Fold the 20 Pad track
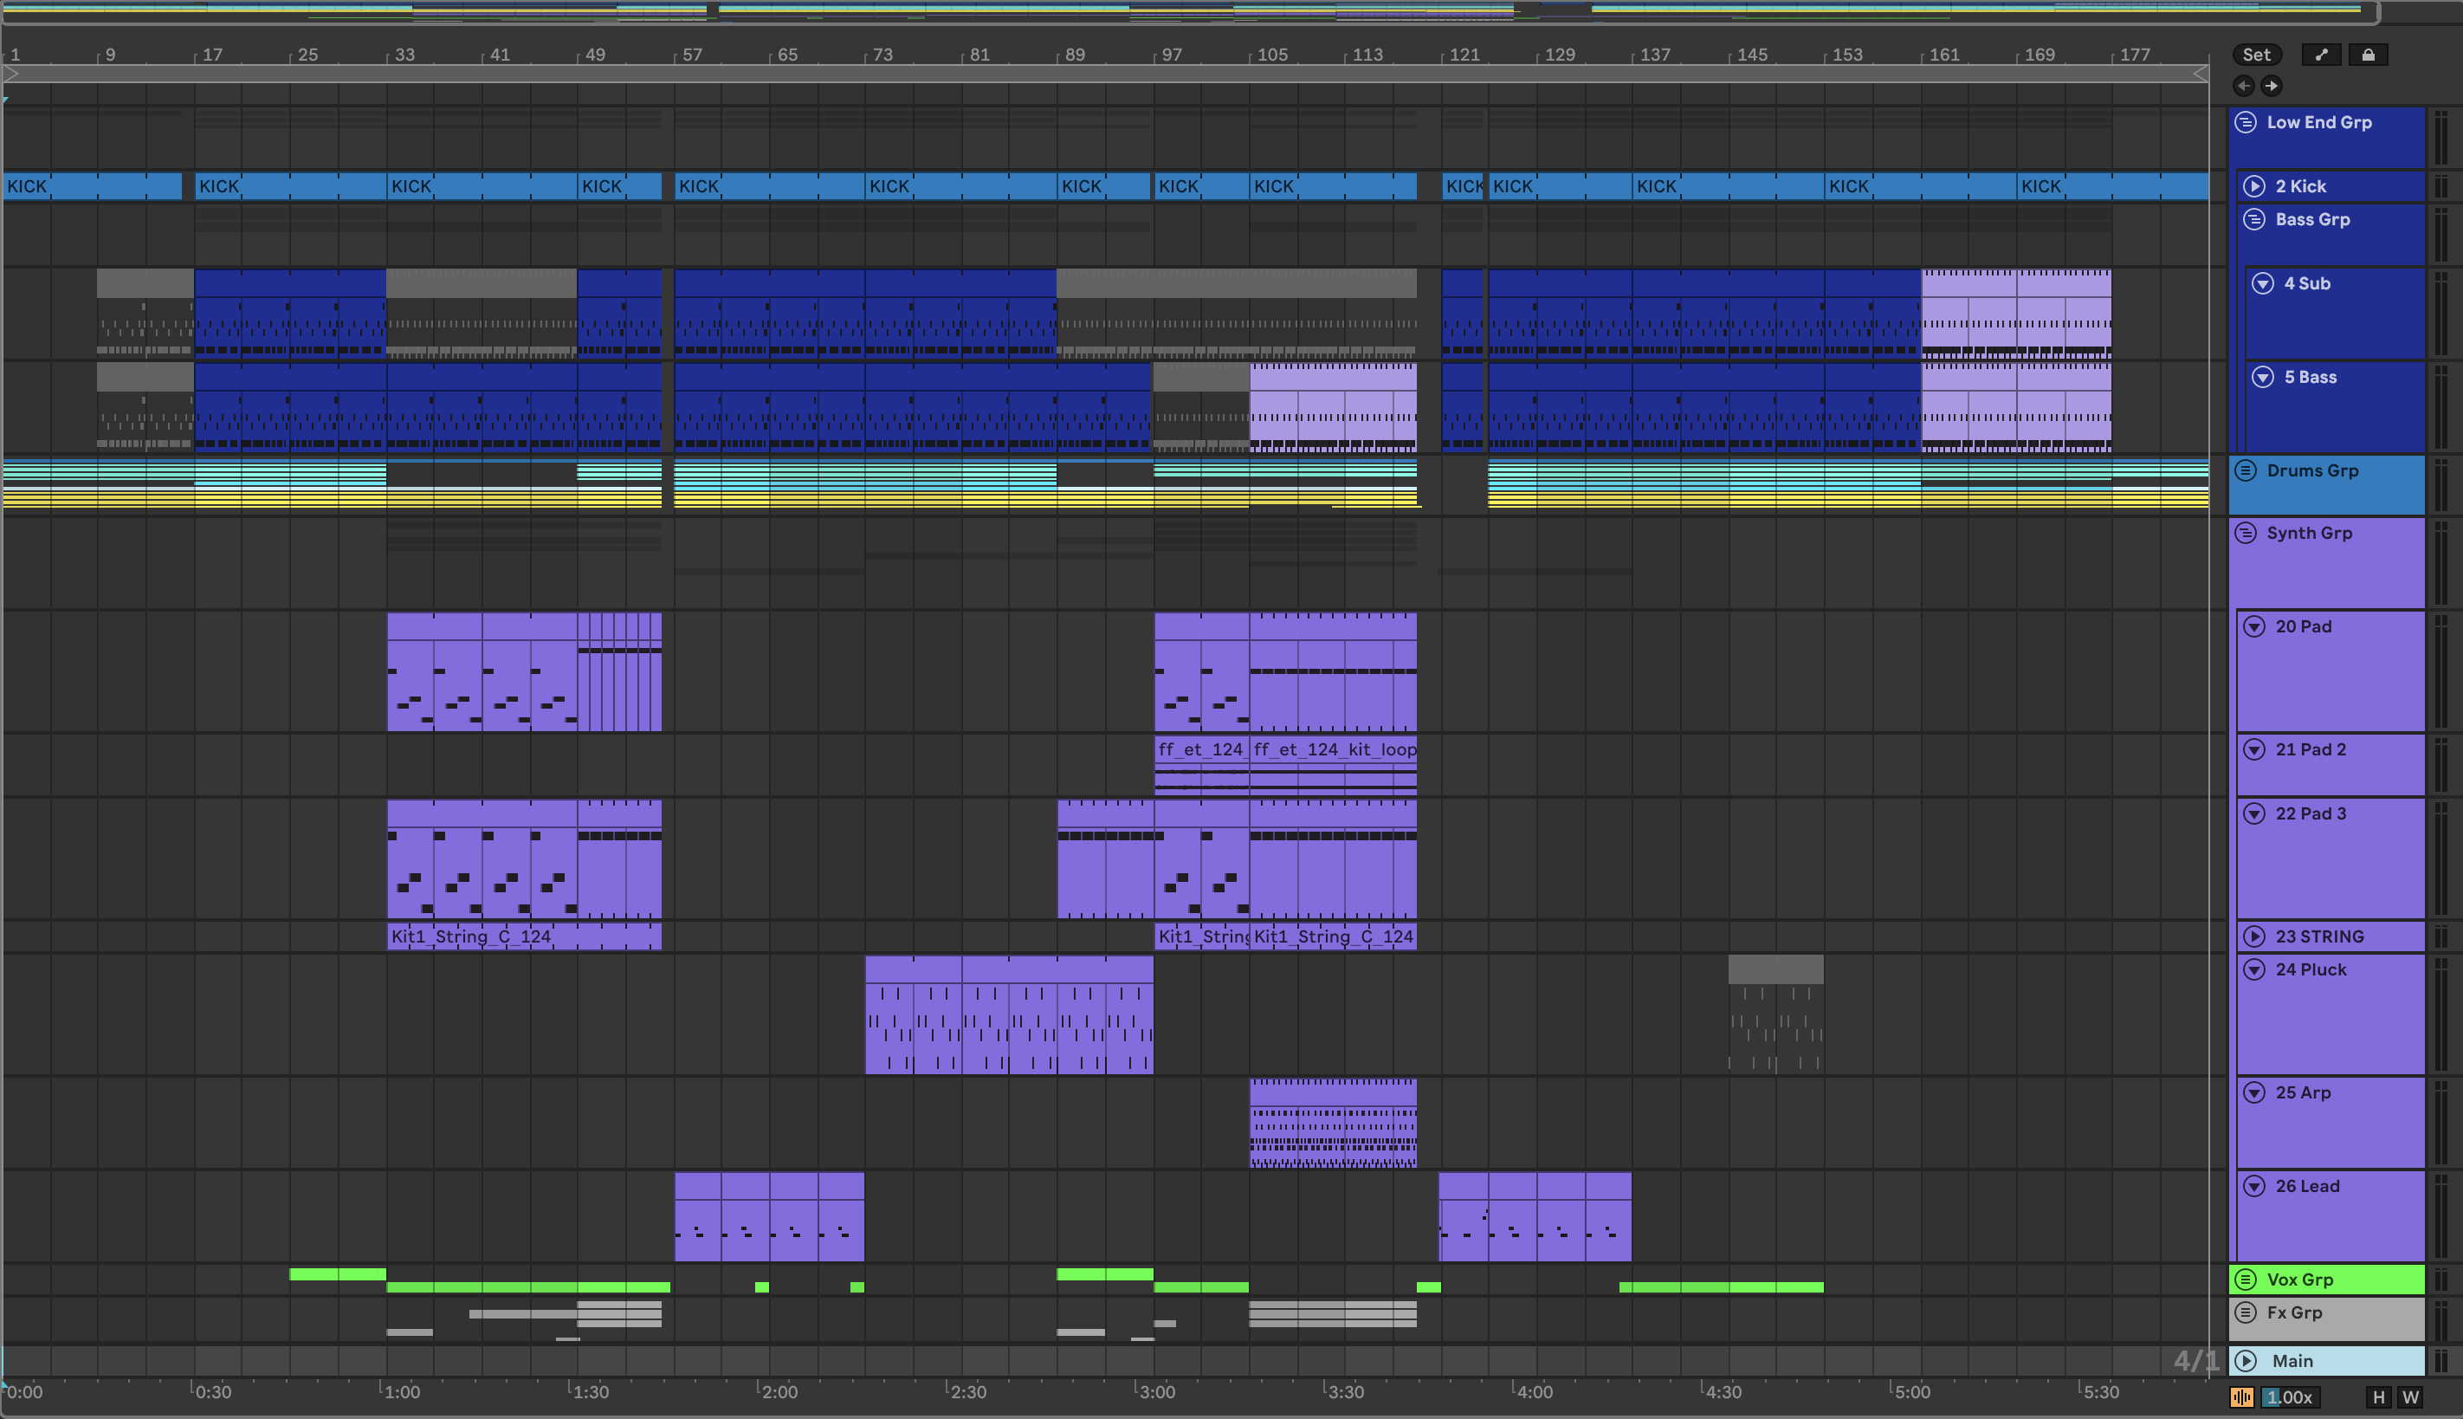The height and width of the screenshot is (1419, 2463). click(x=2254, y=626)
